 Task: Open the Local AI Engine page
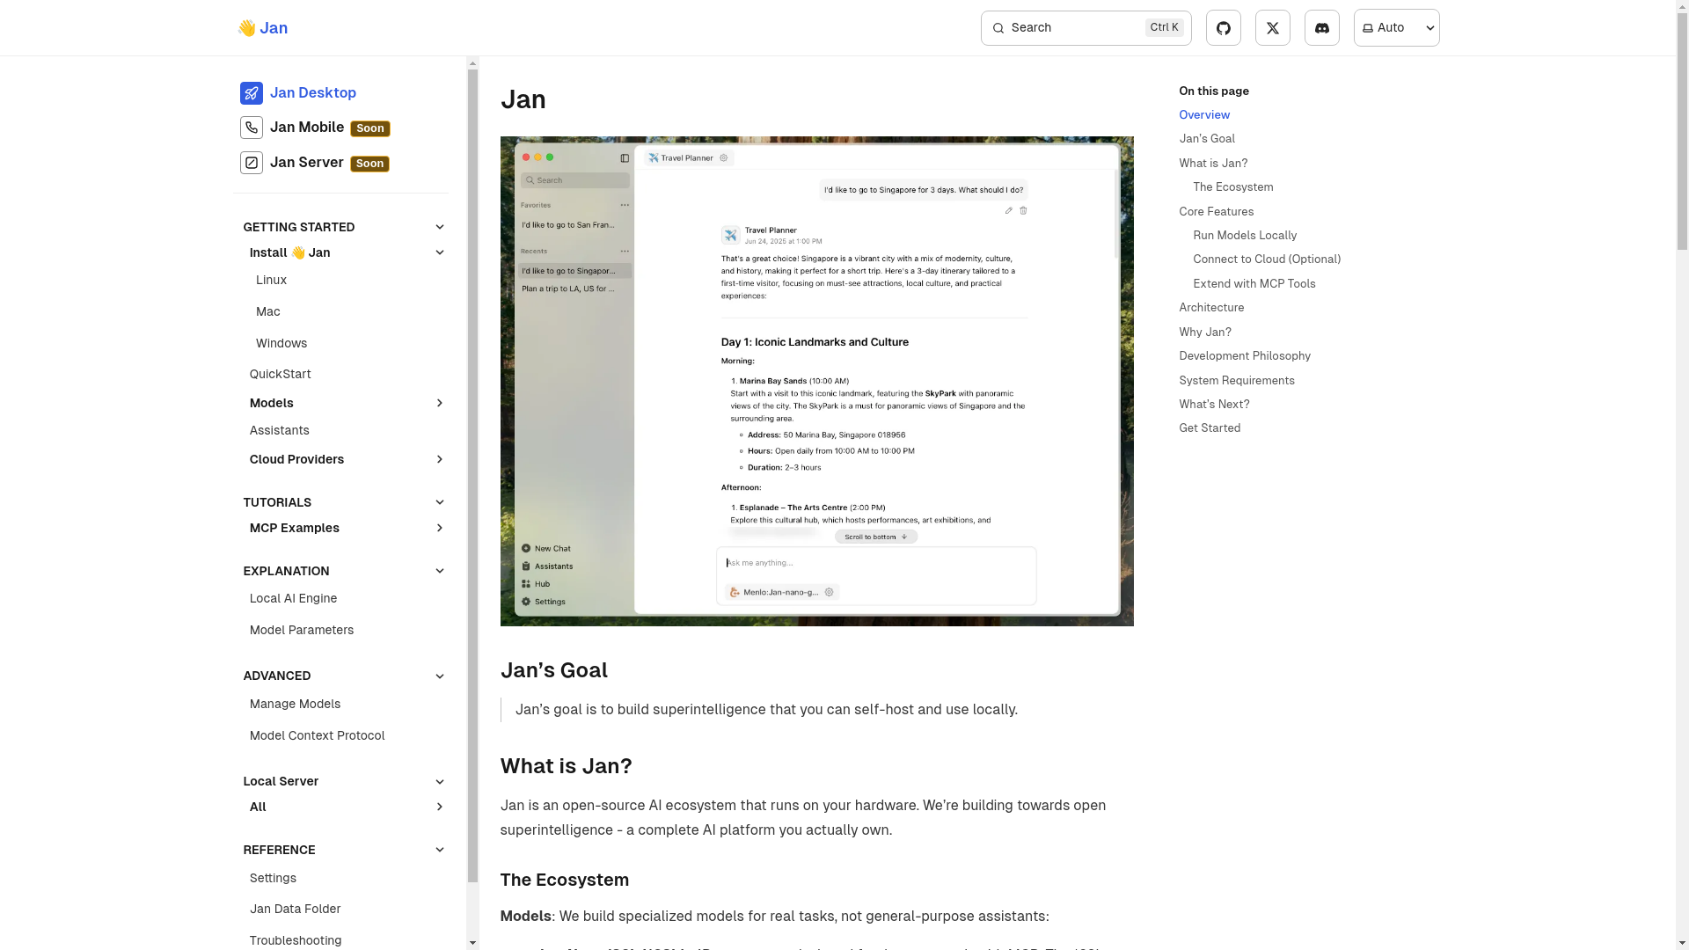coord(293,598)
